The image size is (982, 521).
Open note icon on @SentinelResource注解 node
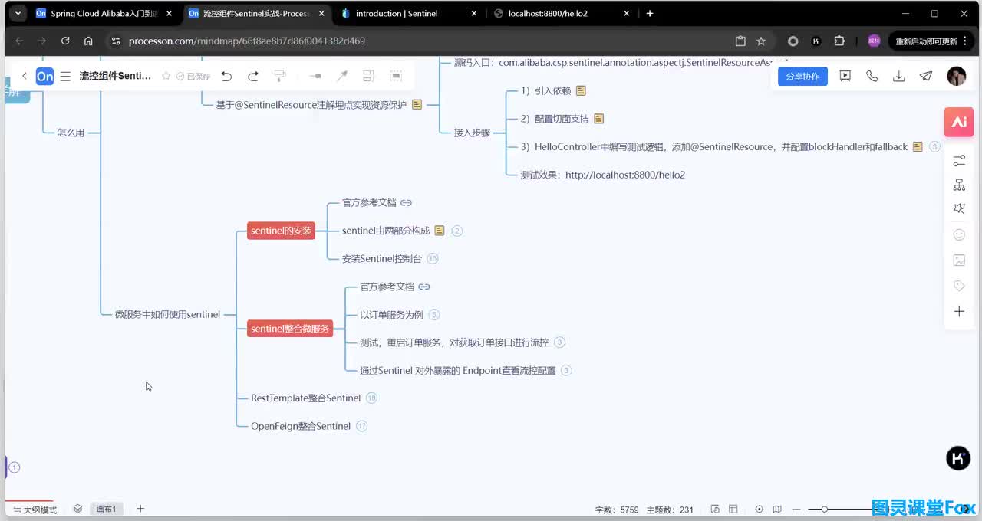tap(417, 105)
